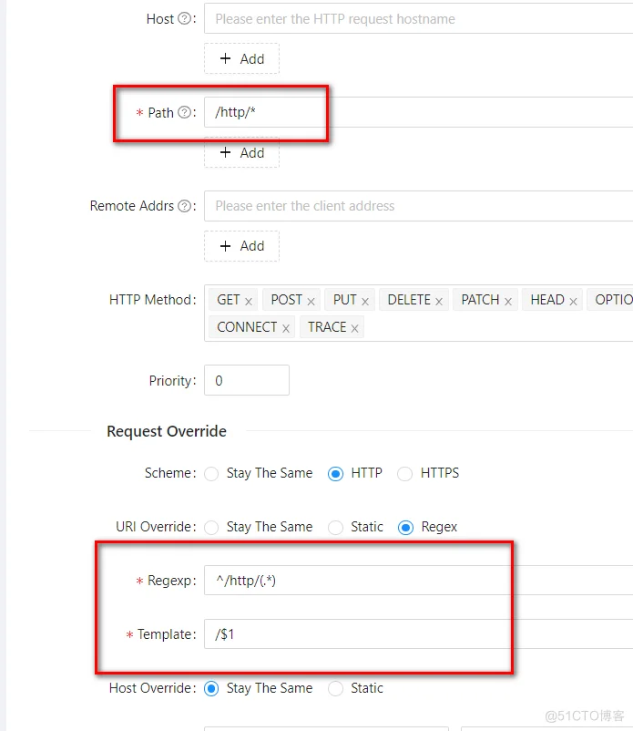Click the DELETE method tag label
Screen dimensions: 633x731
[x=409, y=300]
